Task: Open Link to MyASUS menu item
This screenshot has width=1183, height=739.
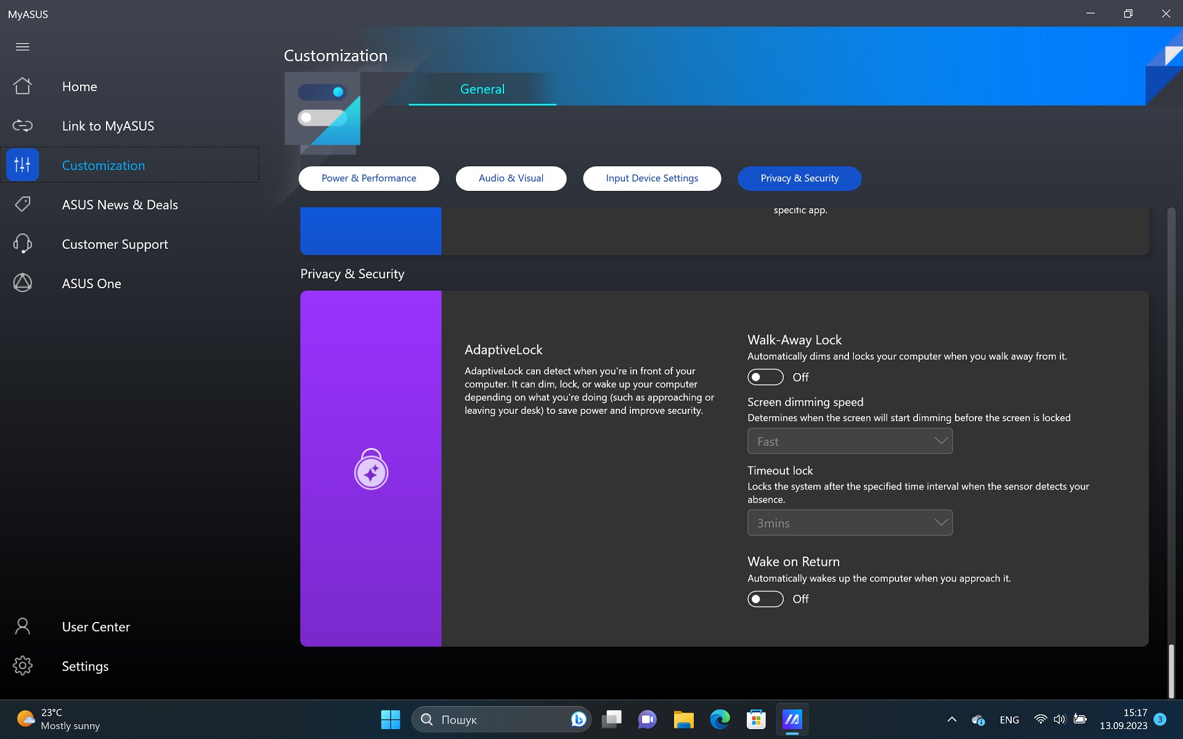Action: 108,126
